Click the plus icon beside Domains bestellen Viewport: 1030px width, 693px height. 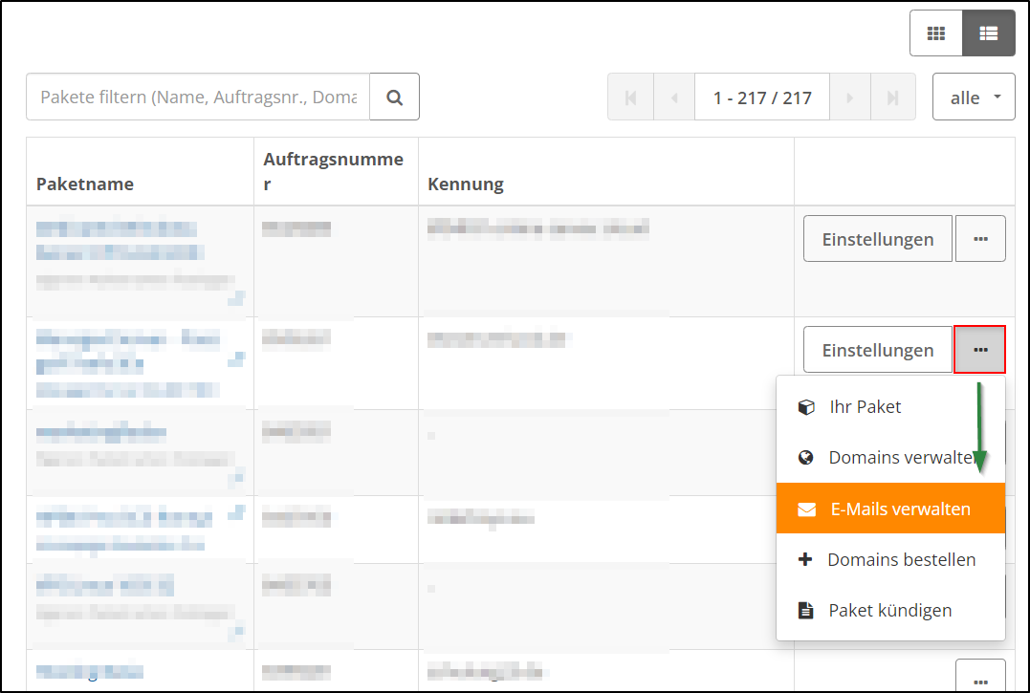pos(803,559)
